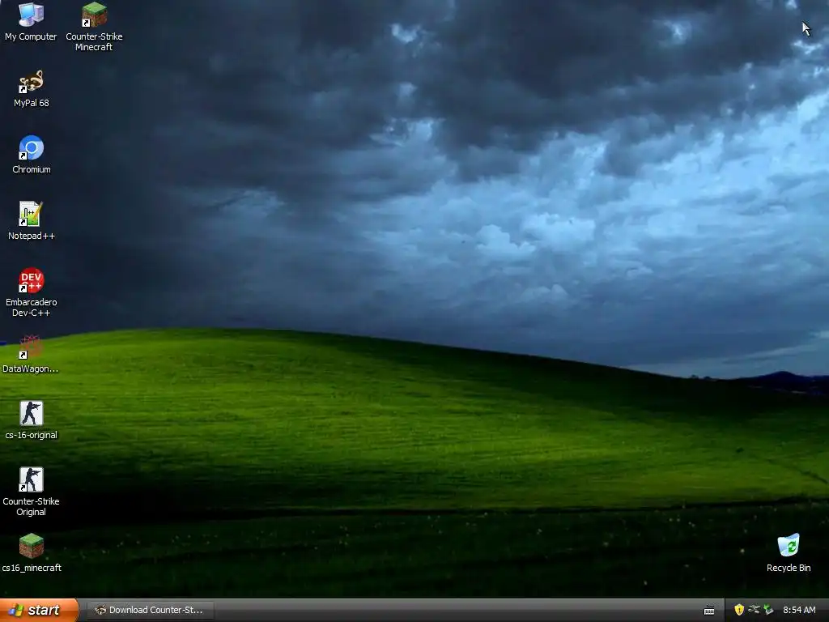Open the USB safely remove hardware tray icon
Screen dimensions: 829x622
754,610
